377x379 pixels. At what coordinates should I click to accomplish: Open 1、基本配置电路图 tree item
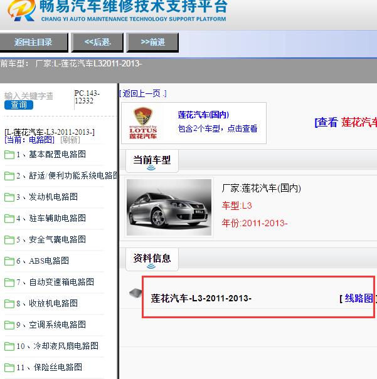[x=51, y=154]
